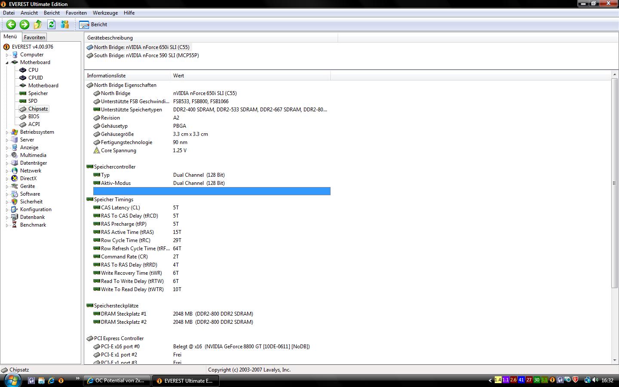Viewport: 619px width, 387px height.
Task: Select the Command Rate (CR) row
Action: (x=212, y=257)
